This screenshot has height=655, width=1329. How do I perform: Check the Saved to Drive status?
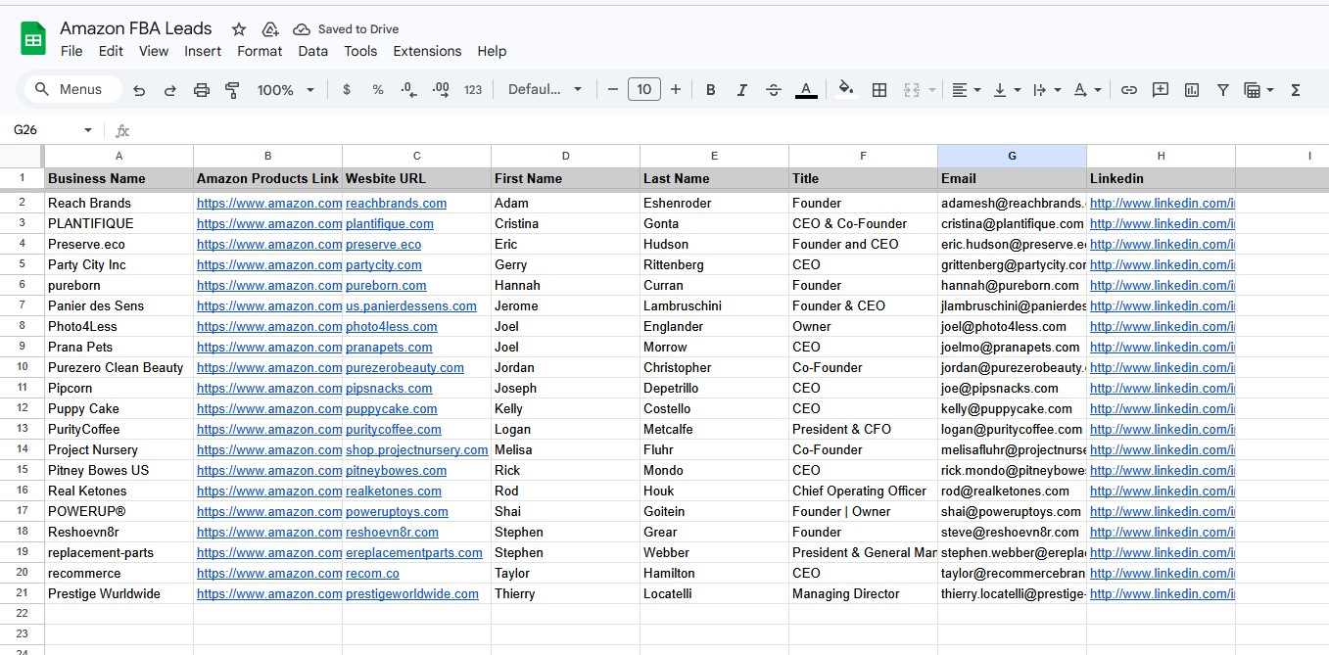pos(346,29)
